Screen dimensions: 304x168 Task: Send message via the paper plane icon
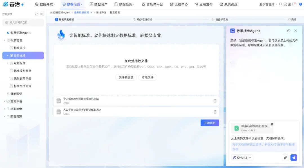[294, 158]
